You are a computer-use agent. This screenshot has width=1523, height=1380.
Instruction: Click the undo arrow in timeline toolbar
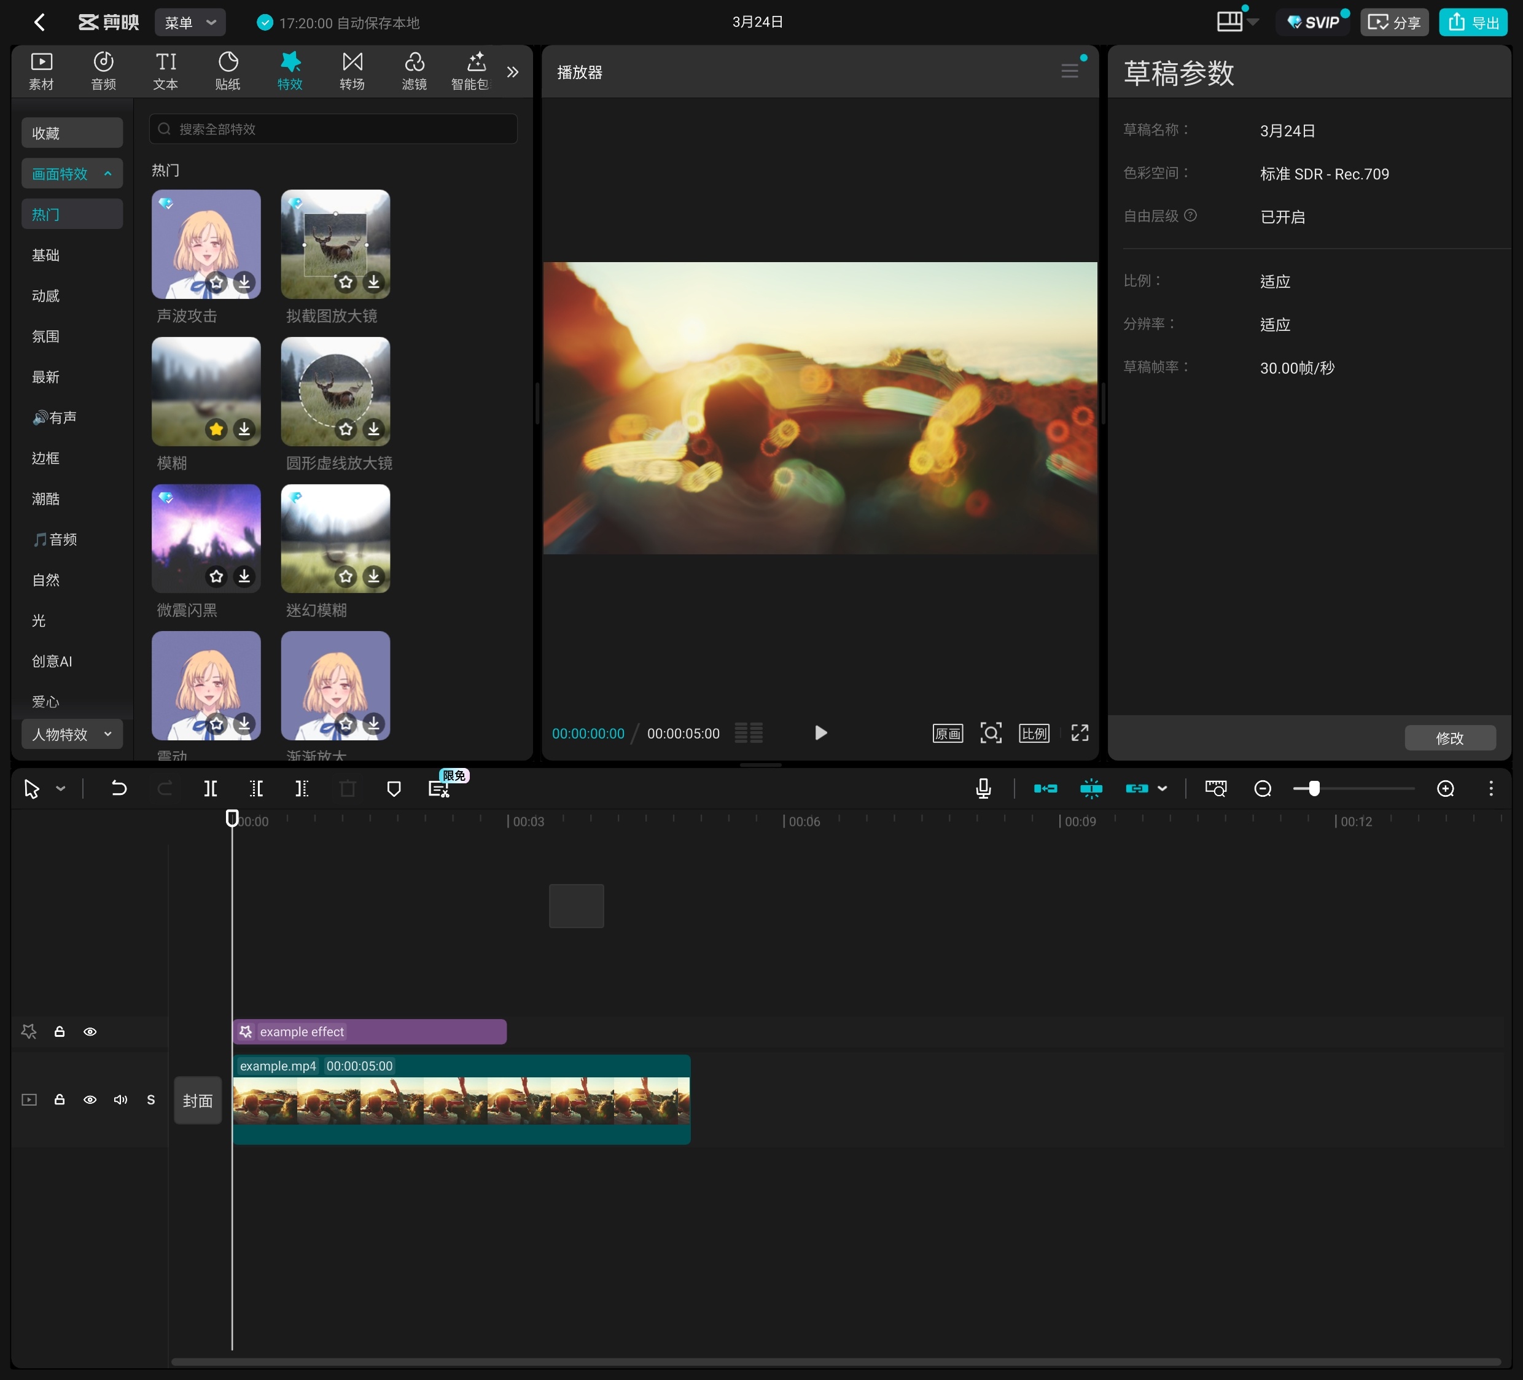119,789
